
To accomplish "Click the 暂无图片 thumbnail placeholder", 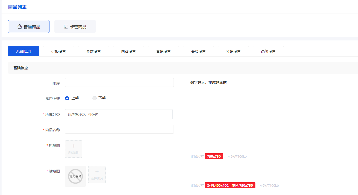I will pos(75,176).
